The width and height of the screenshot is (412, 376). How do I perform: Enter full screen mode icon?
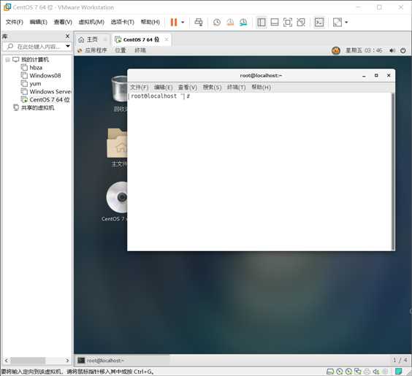tap(288, 23)
